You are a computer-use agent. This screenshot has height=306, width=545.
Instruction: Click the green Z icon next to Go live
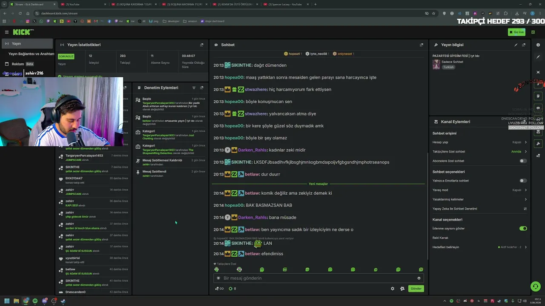(533, 32)
